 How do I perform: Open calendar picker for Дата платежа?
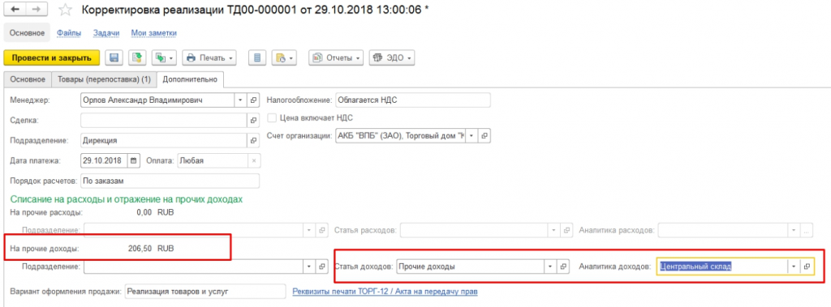point(134,160)
